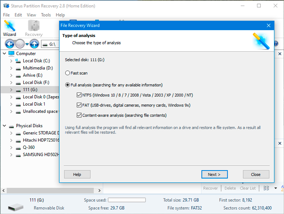Screen dimensions: 284x214
Task: Click the Space used progress bar
Action: click(x=127, y=200)
